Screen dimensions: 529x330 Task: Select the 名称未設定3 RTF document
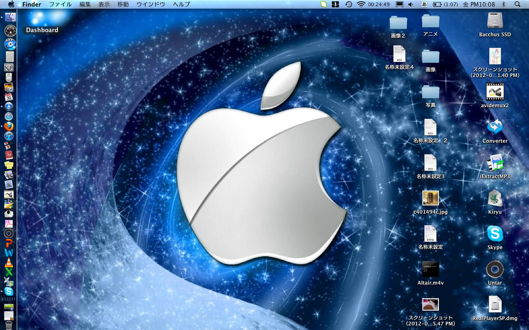tap(430, 163)
